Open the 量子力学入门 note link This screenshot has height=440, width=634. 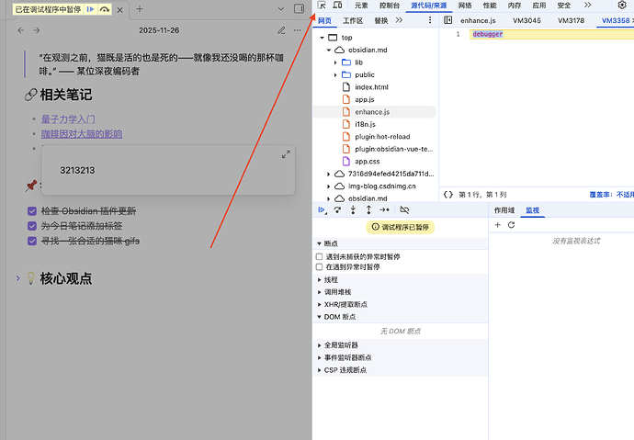(68, 119)
